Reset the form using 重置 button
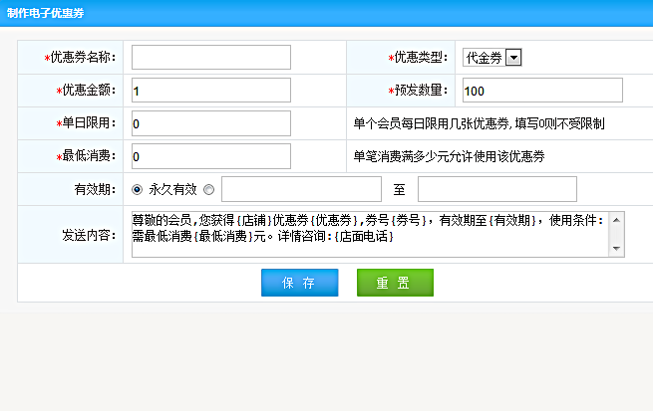This screenshot has height=411, width=653. click(x=395, y=283)
